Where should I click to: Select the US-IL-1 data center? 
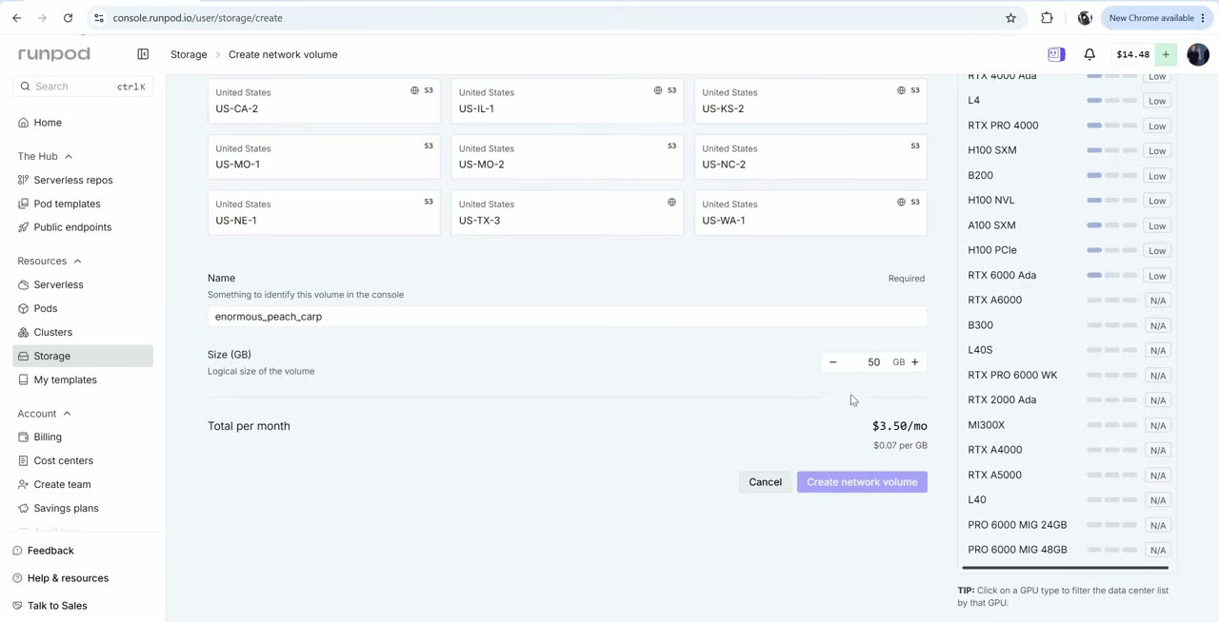tap(568, 101)
